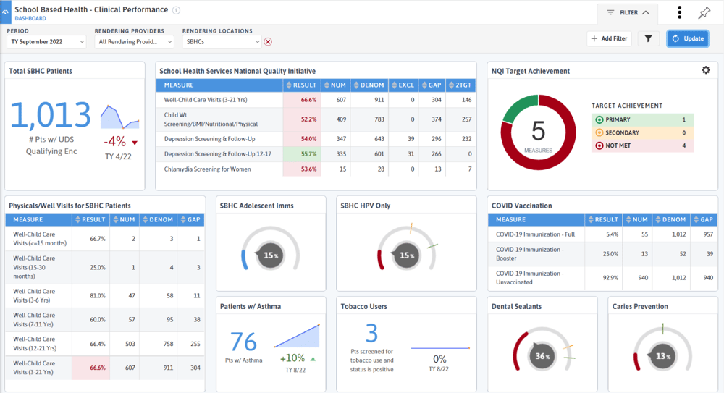Open NQI Target Achievement gear settings
The image size is (724, 393).
(705, 70)
